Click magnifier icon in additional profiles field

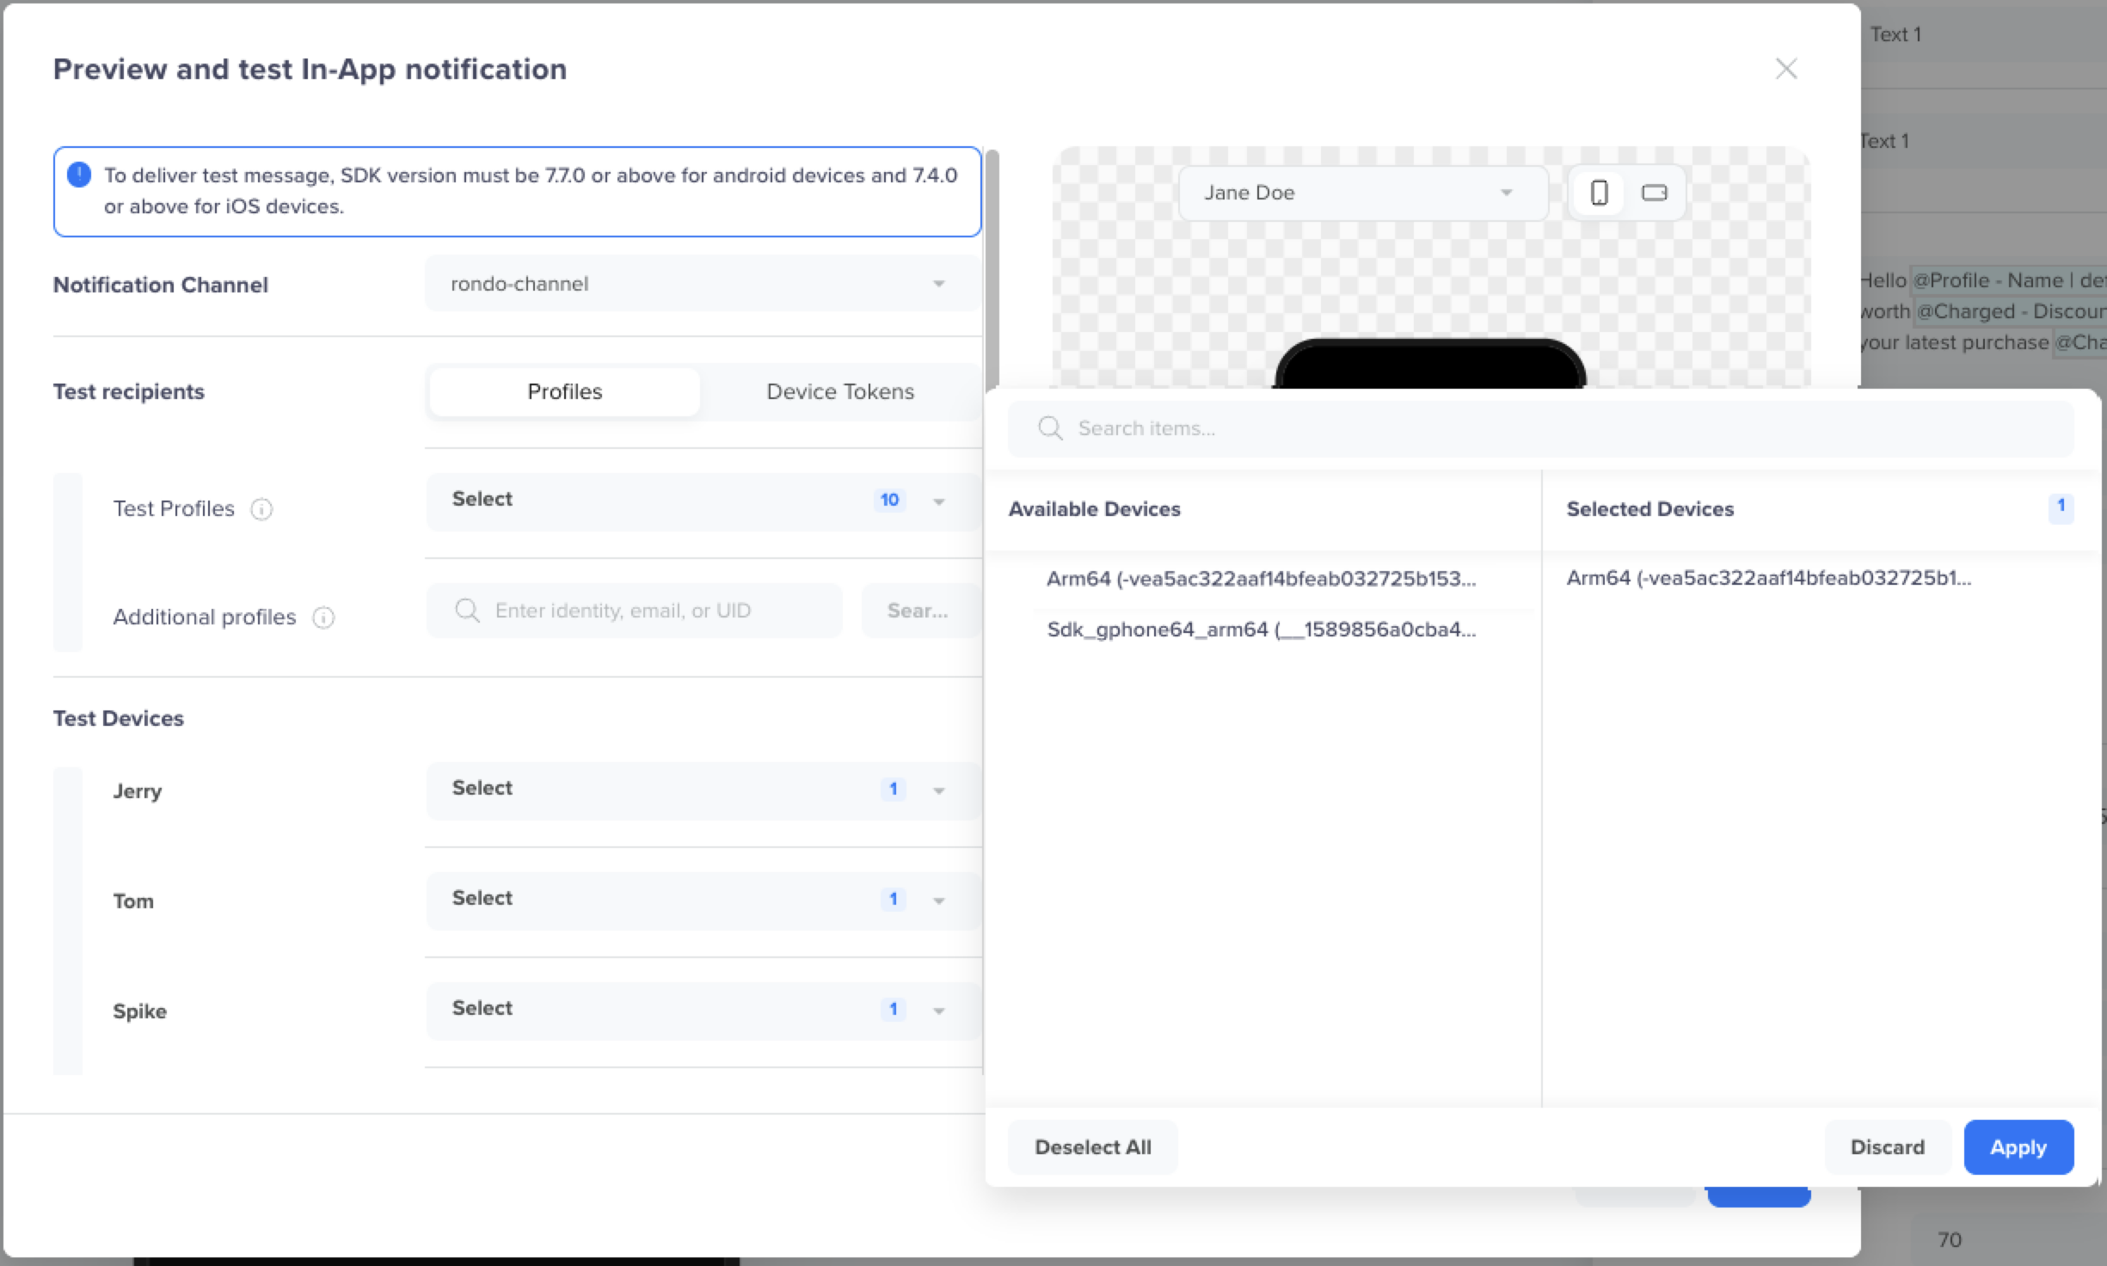pos(467,611)
